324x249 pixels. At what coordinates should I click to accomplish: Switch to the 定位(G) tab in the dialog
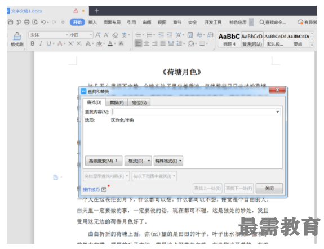pos(139,103)
